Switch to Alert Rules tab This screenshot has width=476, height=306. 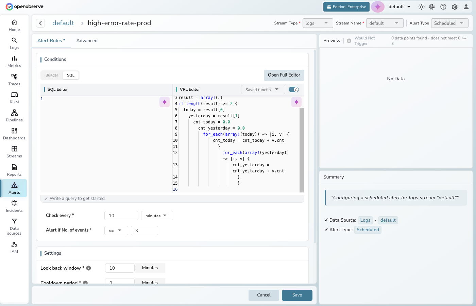pyautogui.click(x=51, y=41)
